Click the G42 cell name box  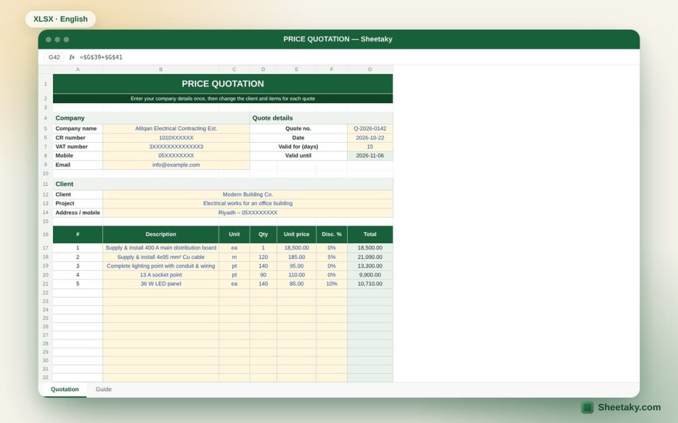click(x=54, y=57)
